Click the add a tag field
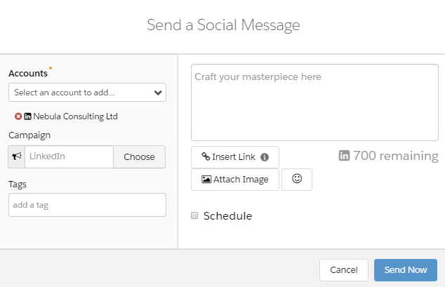 point(87,205)
